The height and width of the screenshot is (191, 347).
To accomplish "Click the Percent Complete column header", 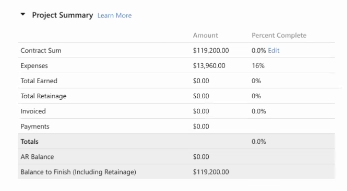I will 279,35.
